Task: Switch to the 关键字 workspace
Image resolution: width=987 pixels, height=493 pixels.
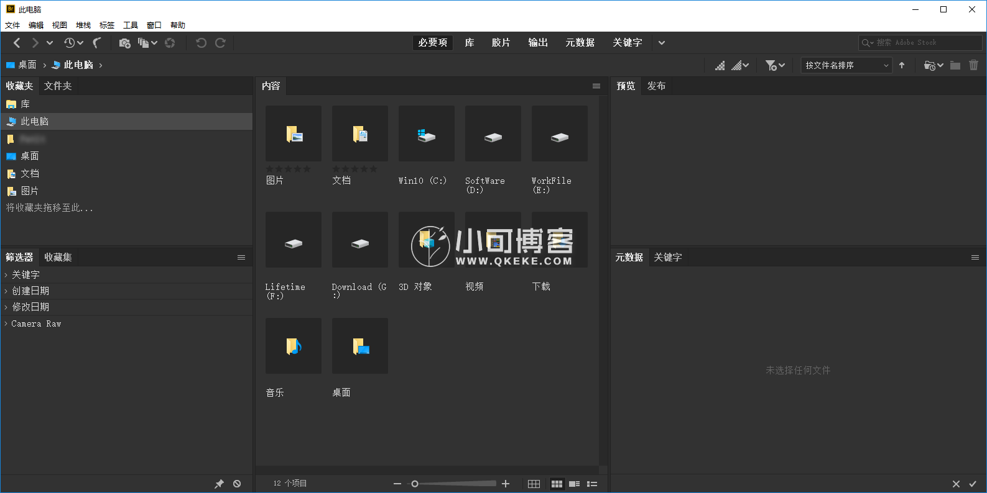Action: (628, 43)
